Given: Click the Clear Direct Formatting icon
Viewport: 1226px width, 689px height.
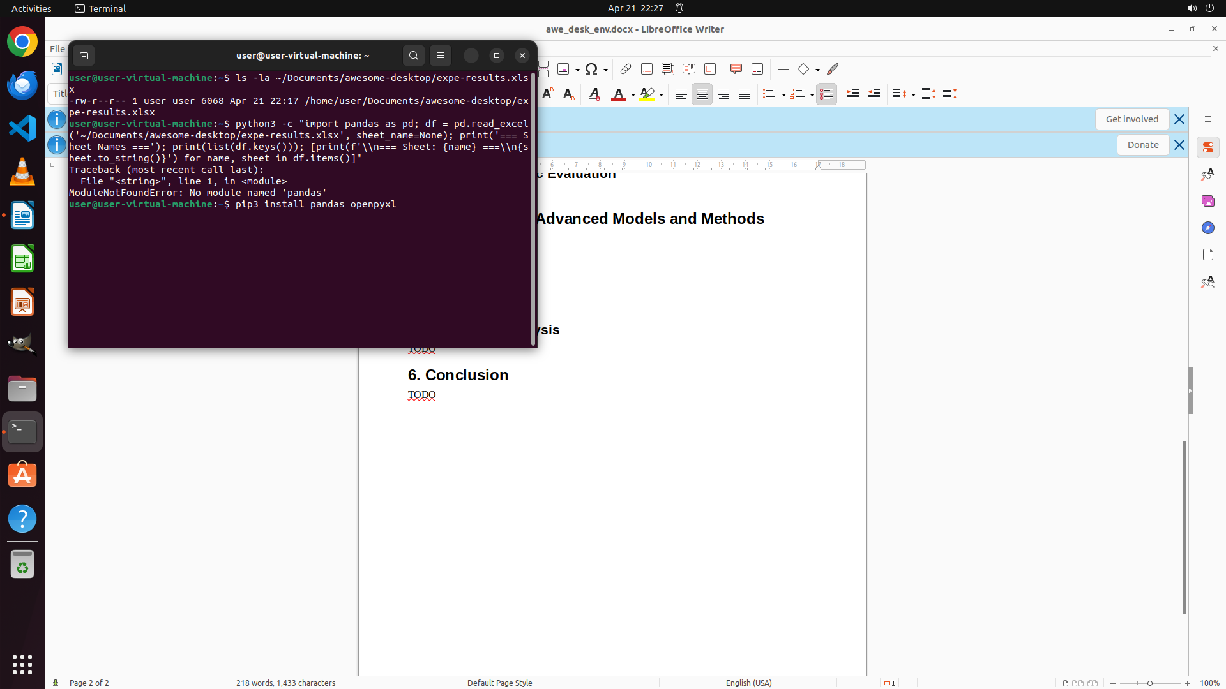Looking at the screenshot, I should tap(594, 94).
